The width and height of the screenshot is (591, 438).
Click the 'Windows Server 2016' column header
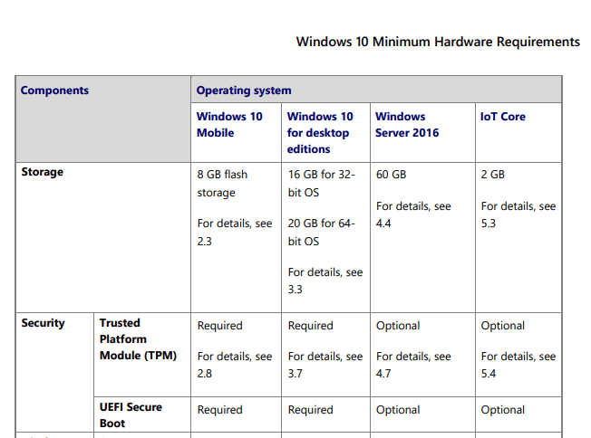[x=407, y=125]
